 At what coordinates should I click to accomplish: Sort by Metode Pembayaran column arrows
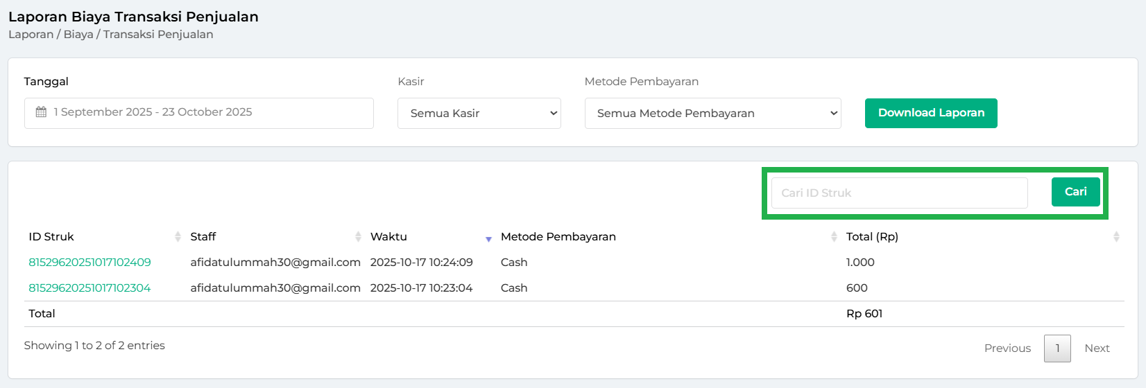click(834, 237)
